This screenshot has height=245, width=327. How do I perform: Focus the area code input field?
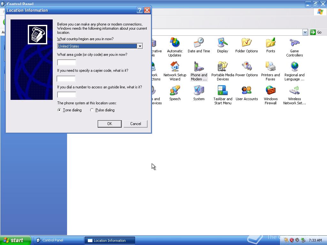(66, 63)
